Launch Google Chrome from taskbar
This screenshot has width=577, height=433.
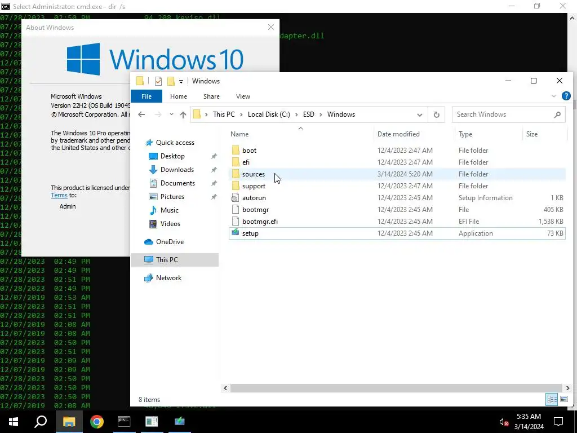(x=97, y=422)
